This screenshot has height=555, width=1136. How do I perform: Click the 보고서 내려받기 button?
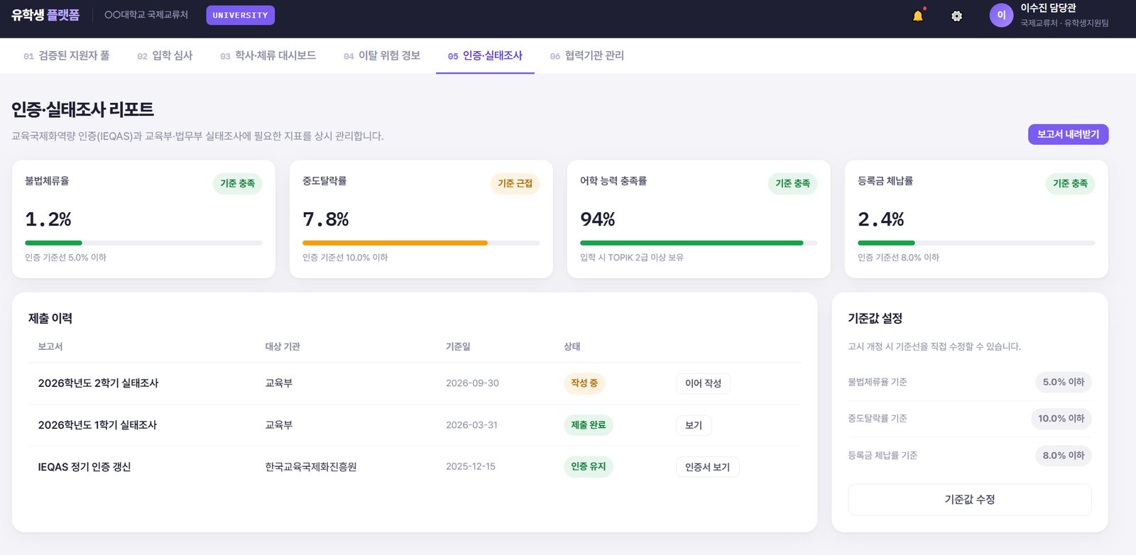(x=1068, y=134)
